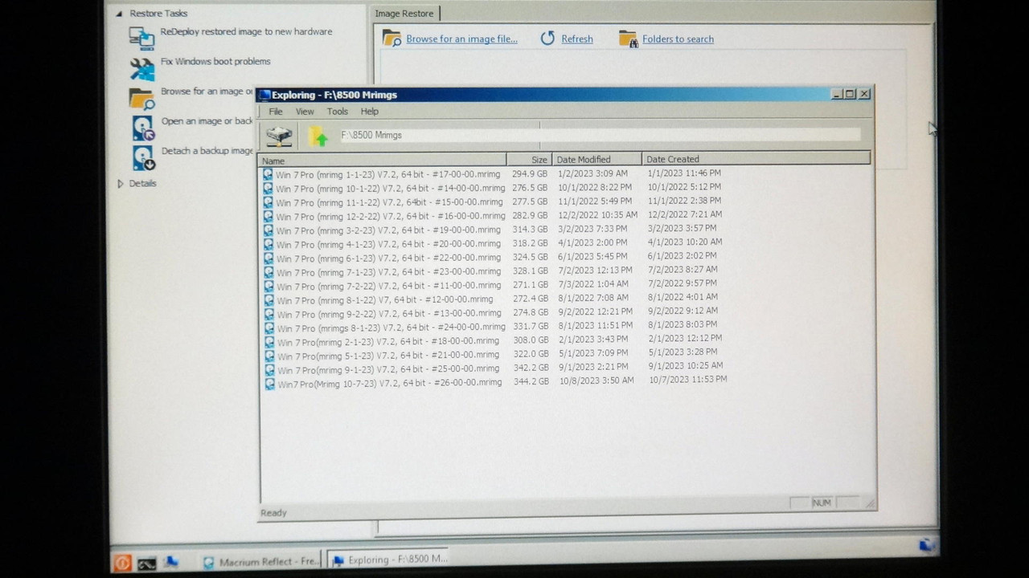The image size is (1029, 578).
Task: Click the Folders to search icon
Action: pos(628,38)
